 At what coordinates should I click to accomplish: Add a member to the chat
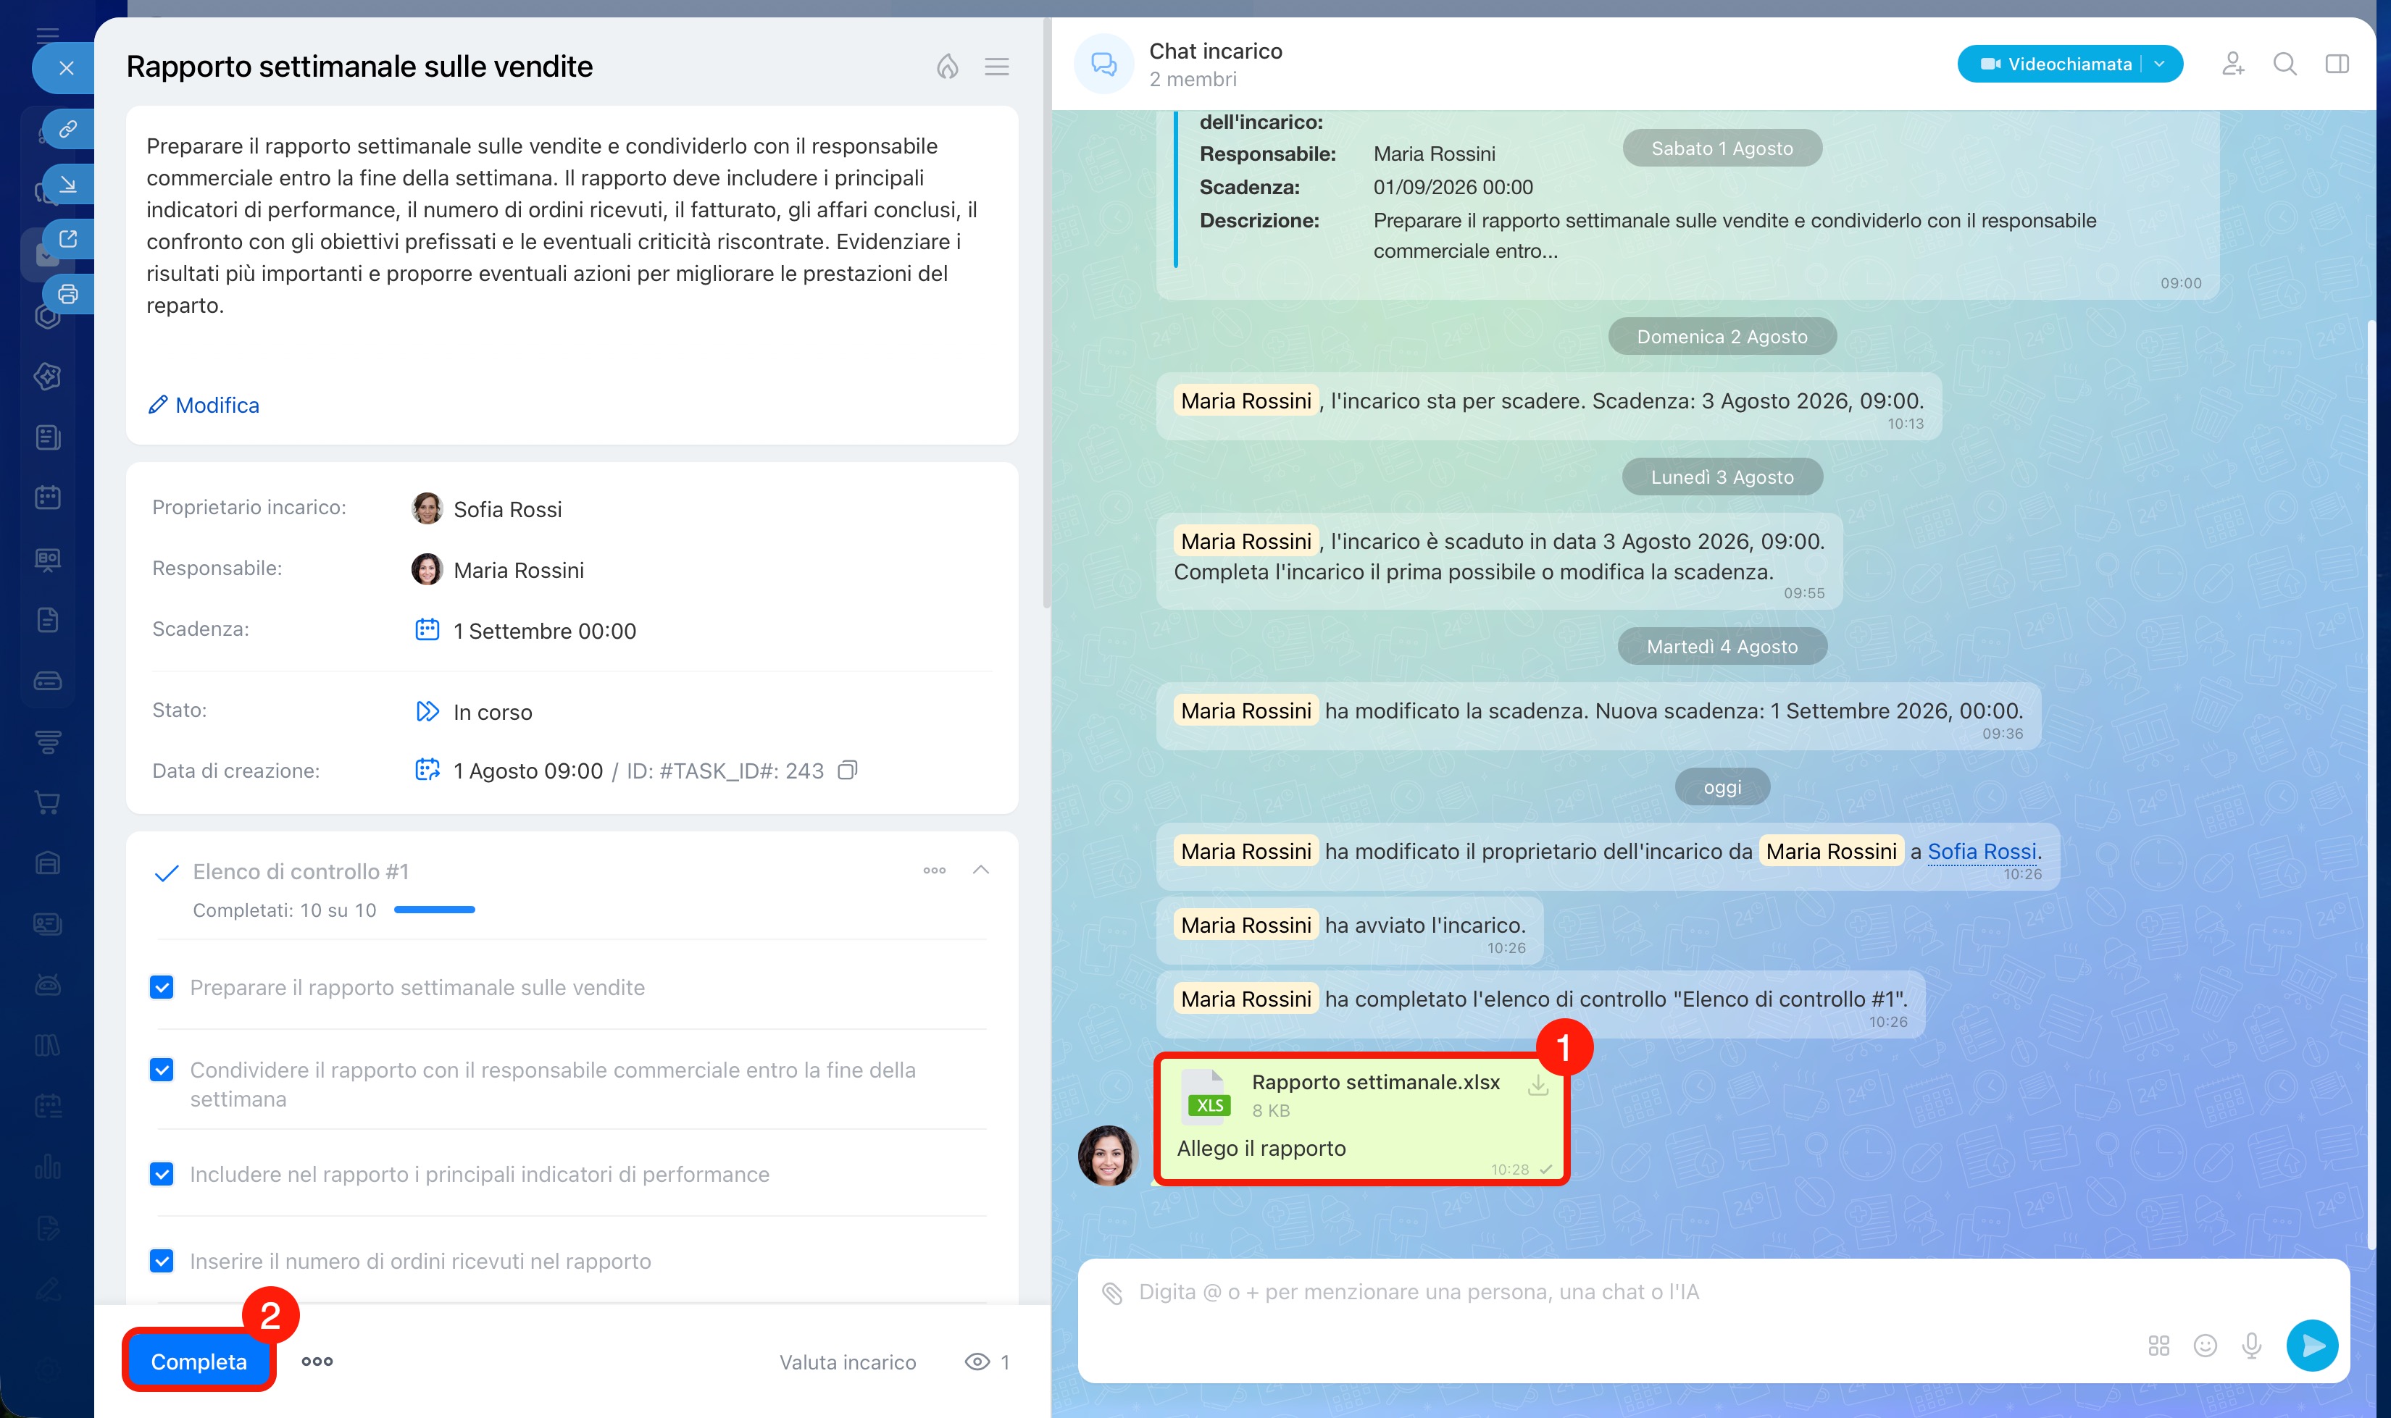pyautogui.click(x=2232, y=64)
